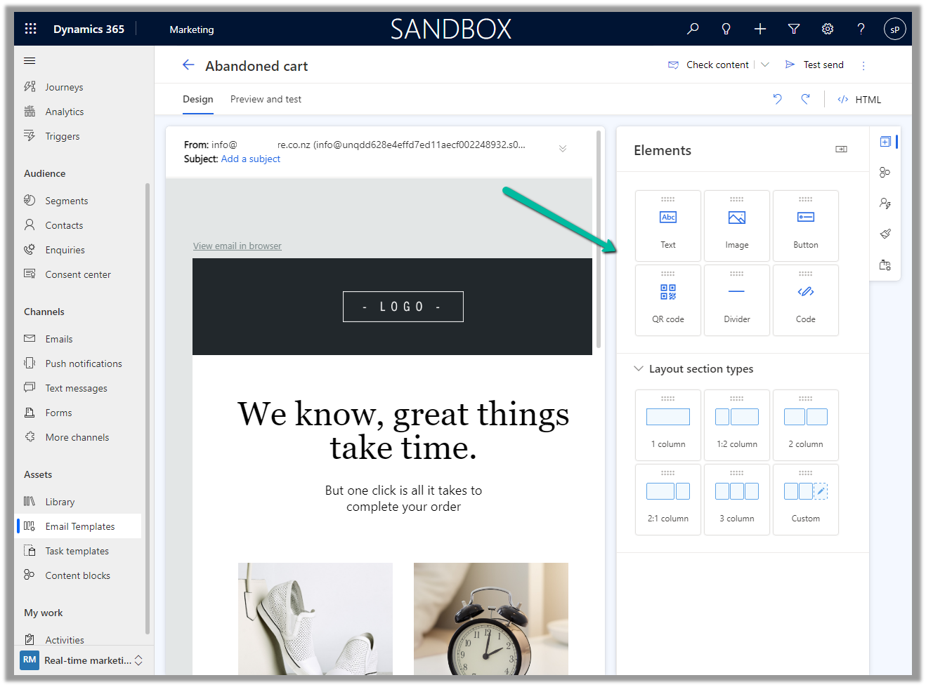Image resolution: width=926 pixels, height=687 pixels.
Task: Expand the Check content dropdown arrow
Action: pyautogui.click(x=765, y=65)
